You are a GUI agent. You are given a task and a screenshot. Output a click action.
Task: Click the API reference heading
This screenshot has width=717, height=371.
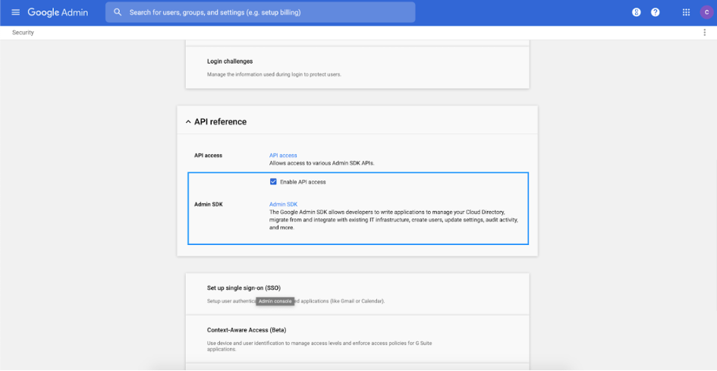pyautogui.click(x=220, y=121)
